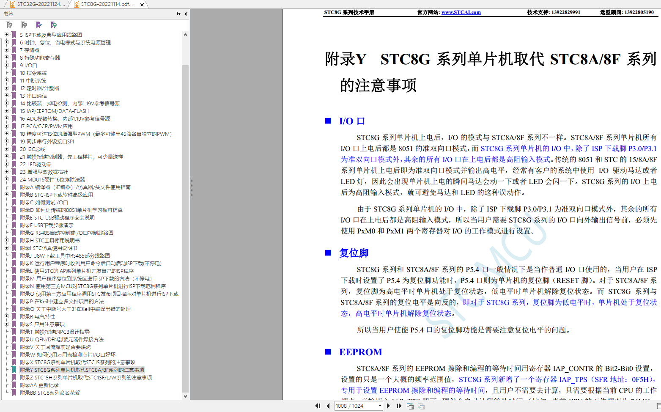
Task: Expand the 5 ISP下载及典型应用线路图 bookmark
Action: (6, 35)
